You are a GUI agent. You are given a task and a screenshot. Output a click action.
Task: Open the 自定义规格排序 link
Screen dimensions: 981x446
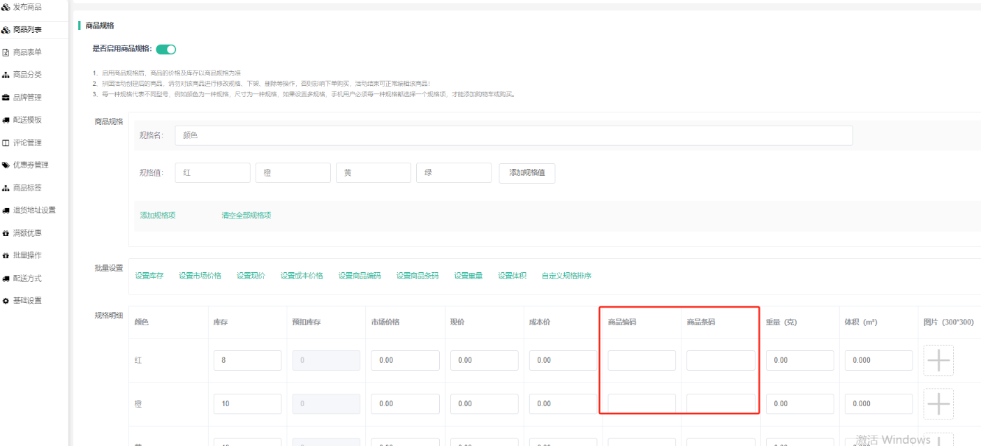(x=566, y=276)
